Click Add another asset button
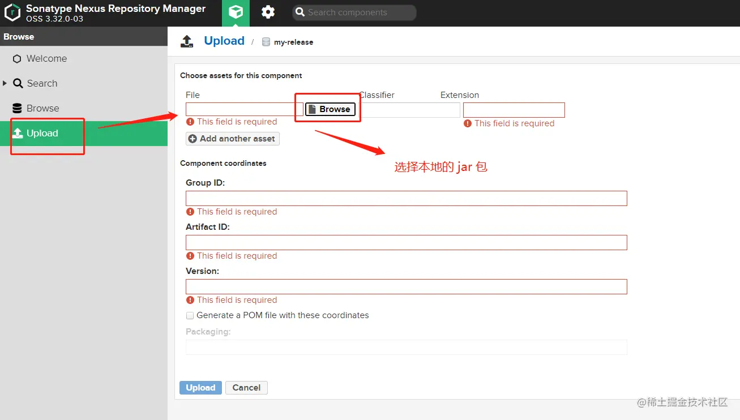 coord(233,139)
